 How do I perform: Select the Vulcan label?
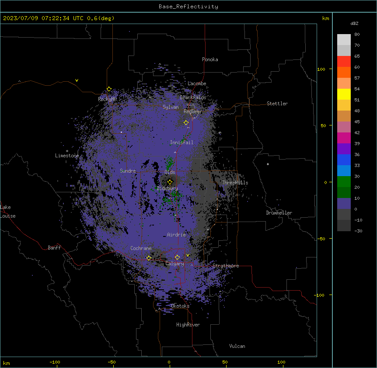pos(237,346)
